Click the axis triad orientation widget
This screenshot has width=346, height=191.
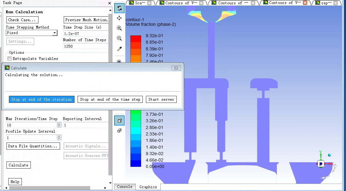point(321,164)
